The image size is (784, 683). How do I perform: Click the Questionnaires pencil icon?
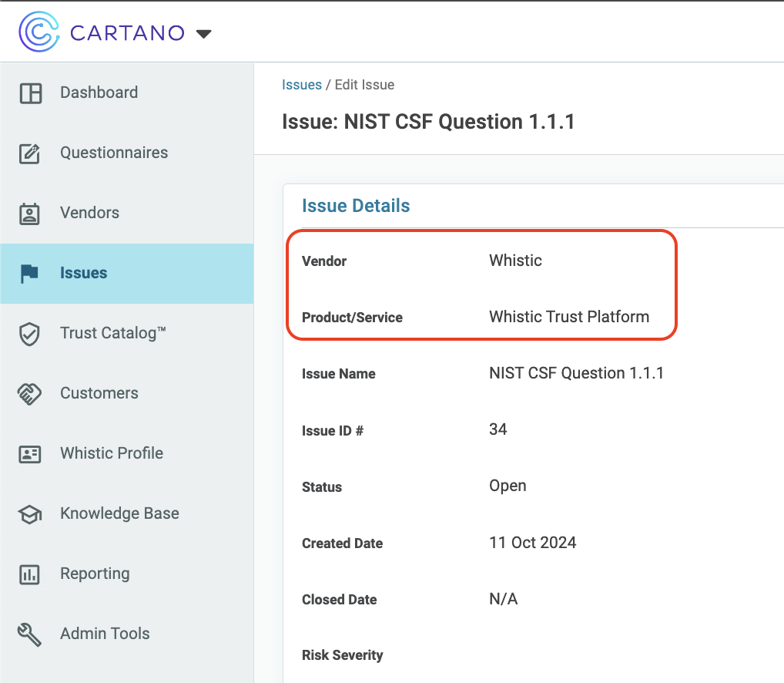pyautogui.click(x=29, y=153)
